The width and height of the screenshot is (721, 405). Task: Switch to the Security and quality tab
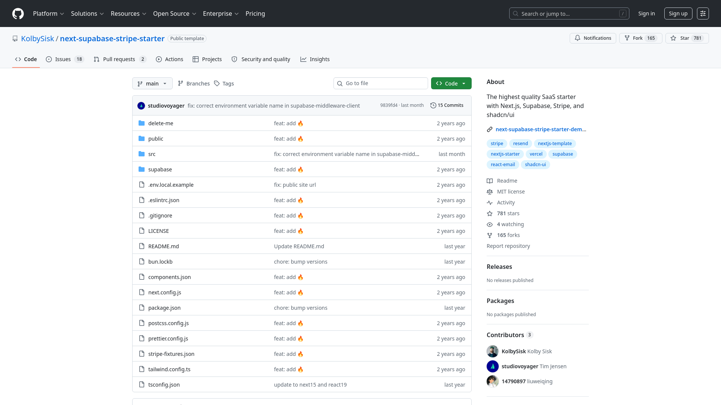pos(261,59)
